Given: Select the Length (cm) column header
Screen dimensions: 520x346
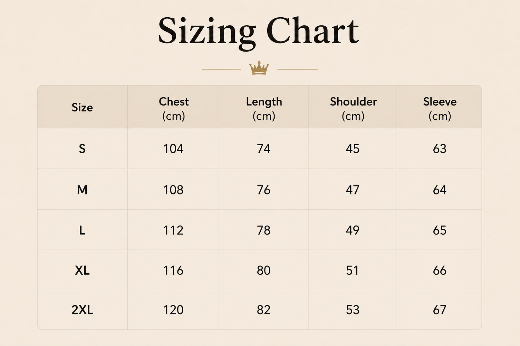Looking at the screenshot, I should [x=264, y=109].
